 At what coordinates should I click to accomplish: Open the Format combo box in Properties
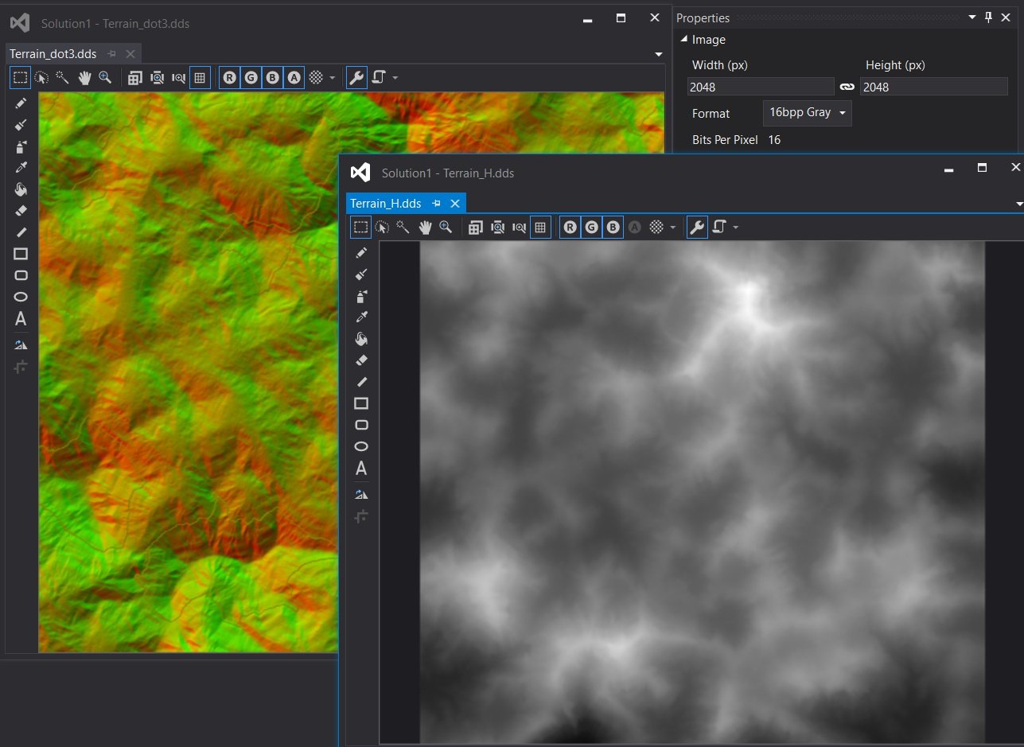click(x=807, y=113)
